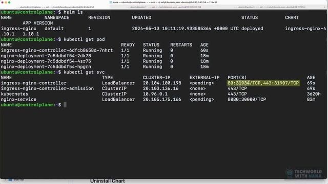This screenshot has width=328, height=184.
Task: Switch to the ubuntu@worker2 terminal tab
Action: click(x=272, y=7)
